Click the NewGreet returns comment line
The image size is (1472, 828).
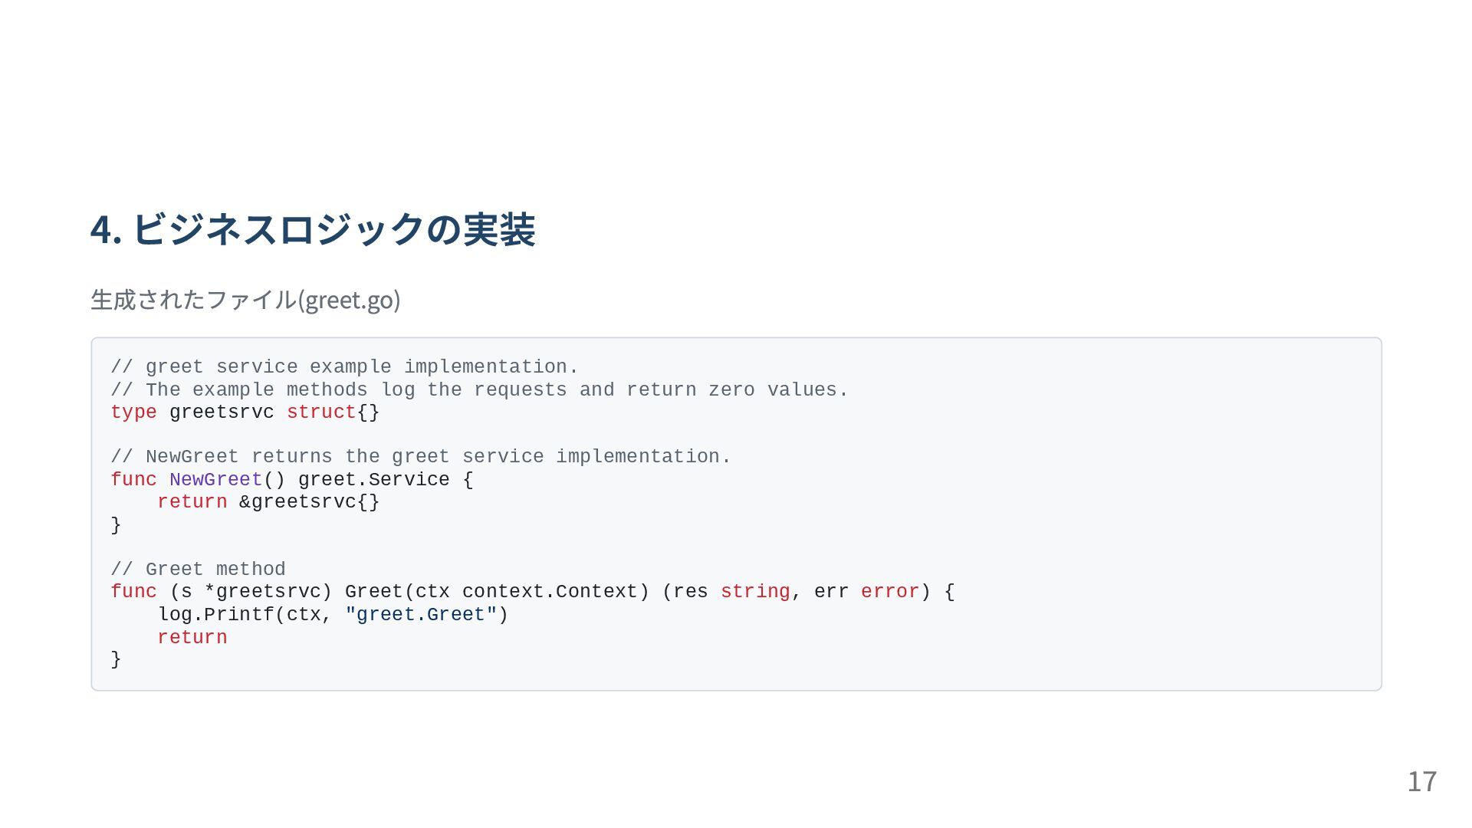[421, 457]
